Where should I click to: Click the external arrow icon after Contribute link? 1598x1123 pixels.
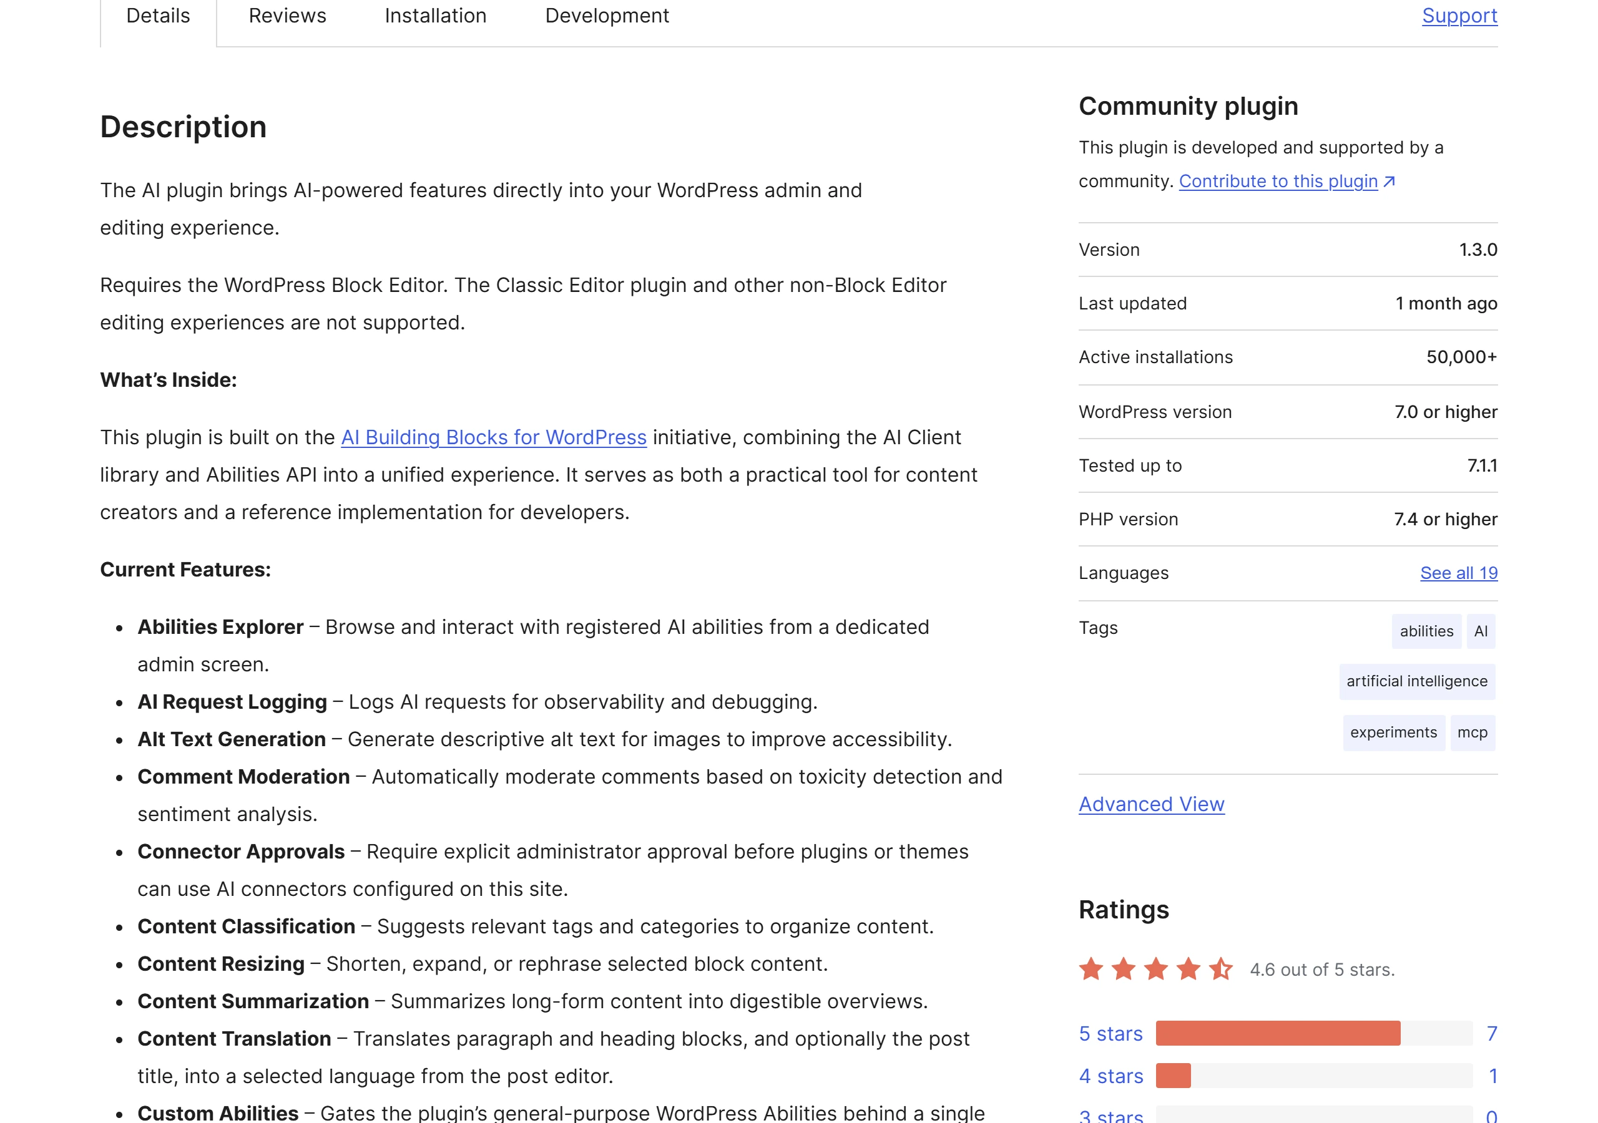click(x=1390, y=182)
